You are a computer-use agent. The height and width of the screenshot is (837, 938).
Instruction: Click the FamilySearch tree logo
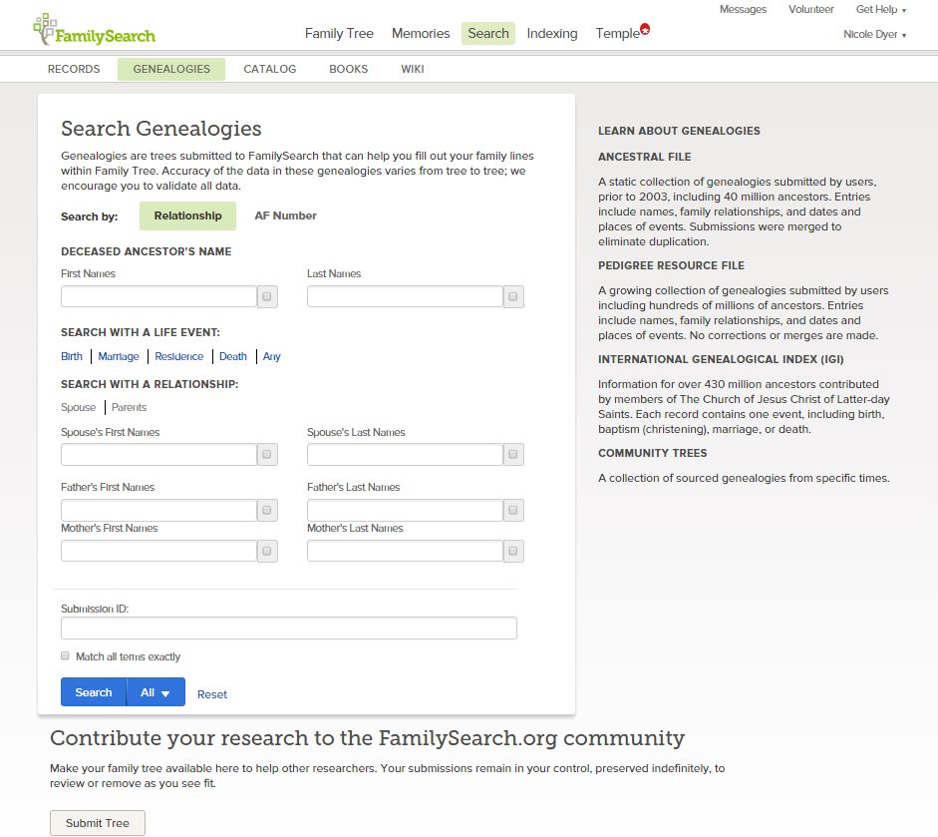tap(46, 29)
